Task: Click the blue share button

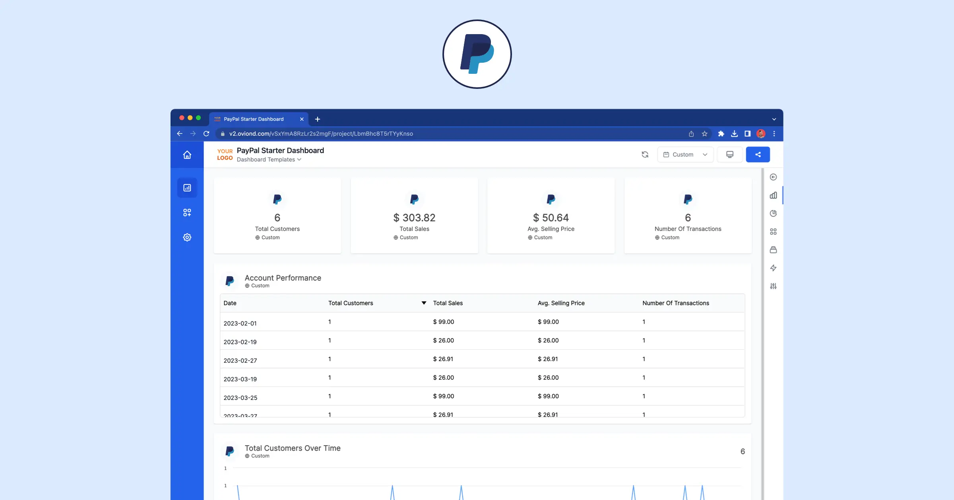Action: (758, 155)
